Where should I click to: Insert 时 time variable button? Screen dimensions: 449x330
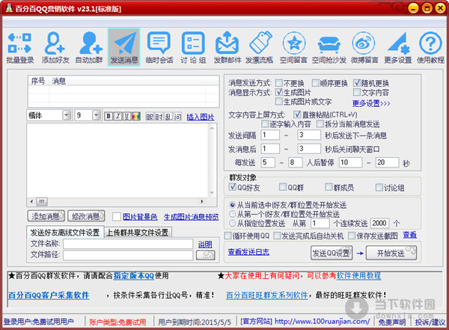click(x=159, y=117)
